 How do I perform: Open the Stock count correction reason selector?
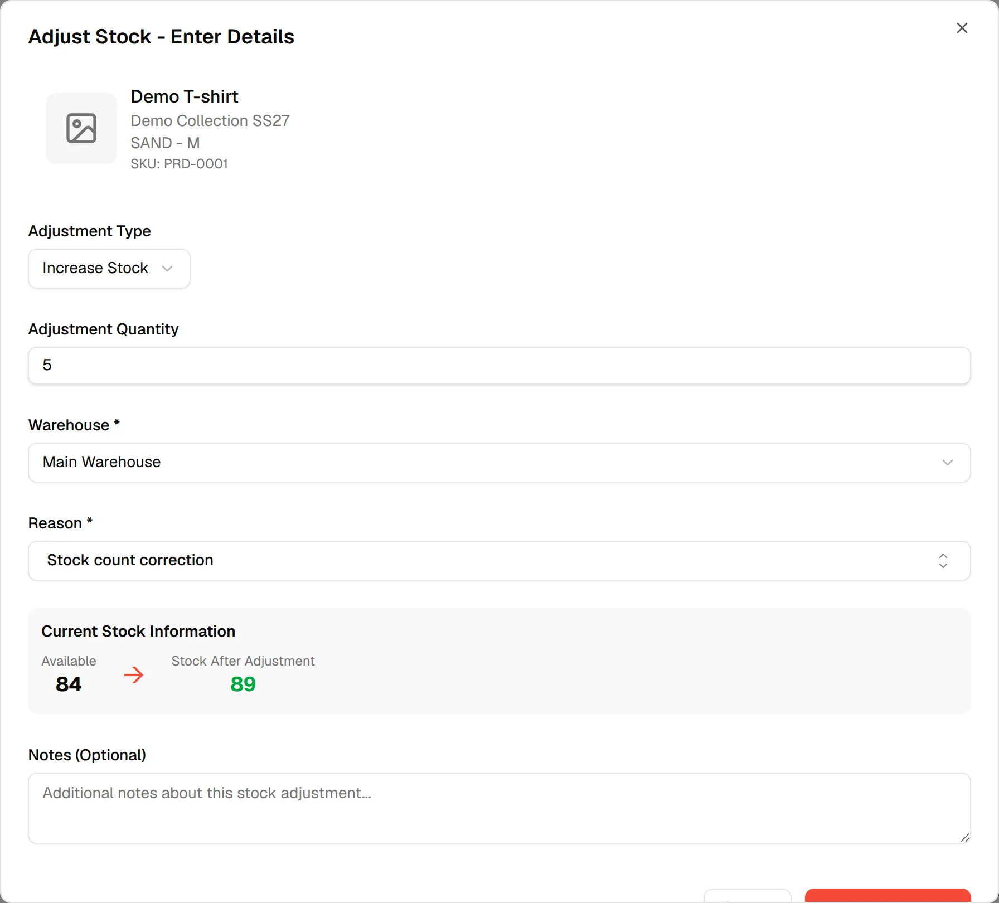point(499,561)
